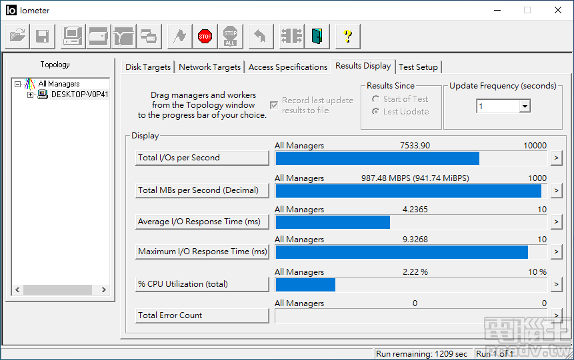Select the Start of Test radio button
This screenshot has width=574, height=360.
(375, 99)
